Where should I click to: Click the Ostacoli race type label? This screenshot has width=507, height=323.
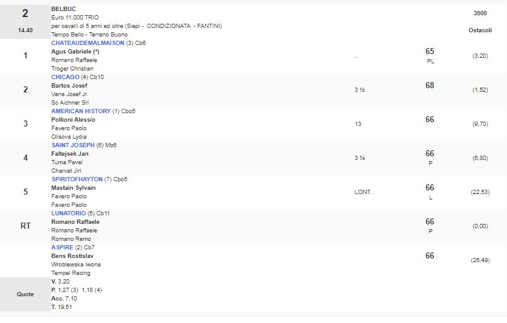point(480,30)
